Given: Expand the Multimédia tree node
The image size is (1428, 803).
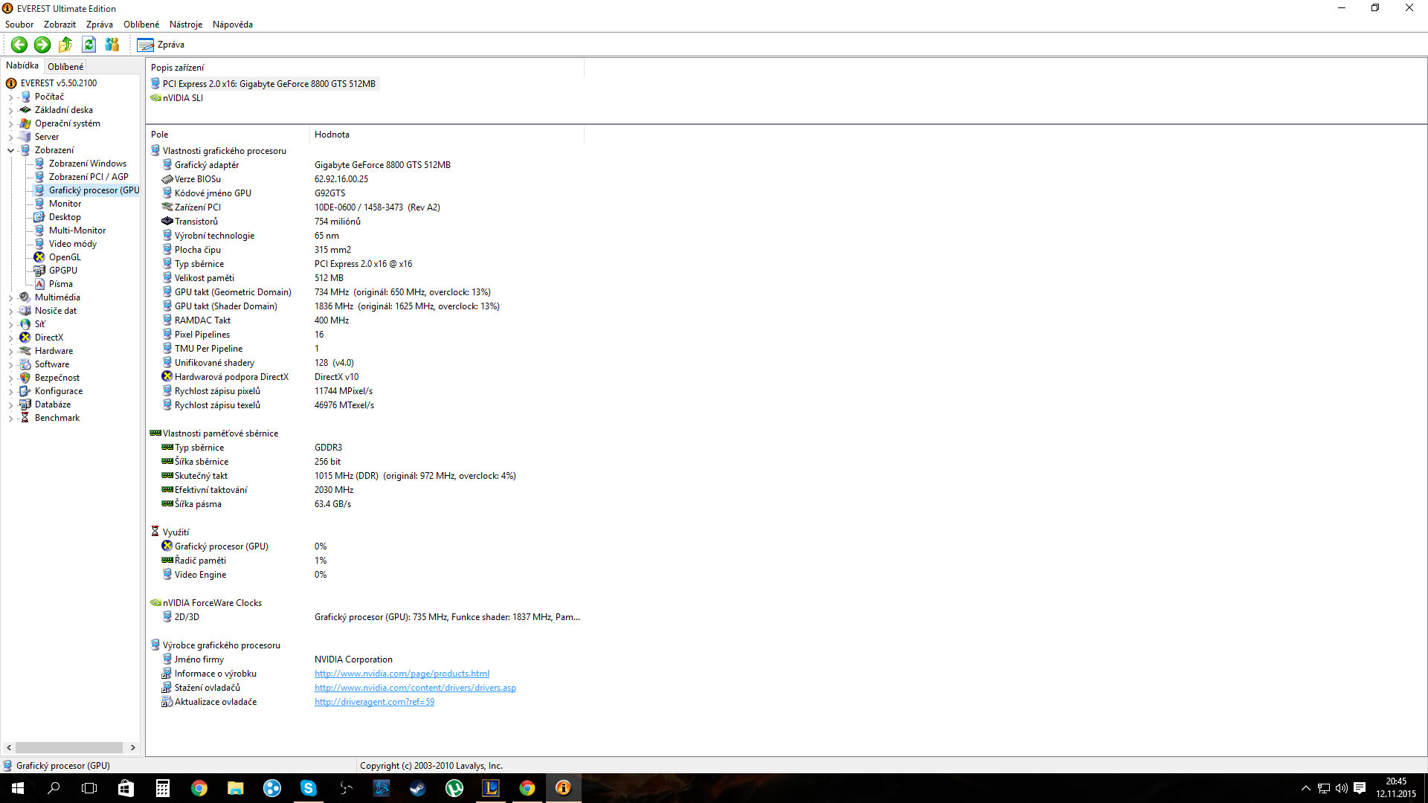Looking at the screenshot, I should click(x=10, y=298).
